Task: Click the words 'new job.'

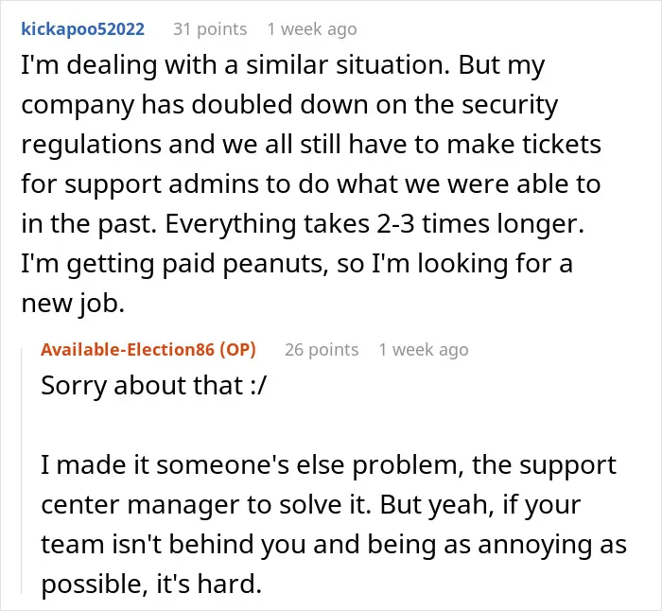Action: click(x=73, y=304)
